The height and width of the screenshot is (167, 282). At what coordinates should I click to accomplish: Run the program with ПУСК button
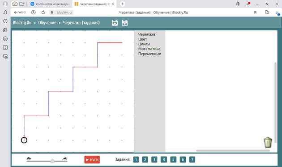(92, 160)
